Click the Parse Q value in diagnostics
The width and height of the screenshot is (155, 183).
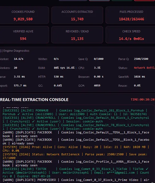click(141, 59)
